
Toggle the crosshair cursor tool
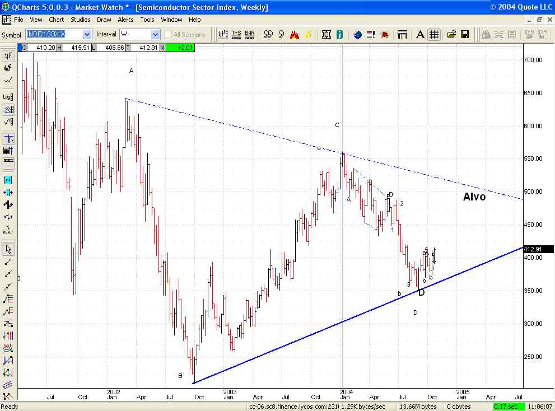(x=8, y=139)
